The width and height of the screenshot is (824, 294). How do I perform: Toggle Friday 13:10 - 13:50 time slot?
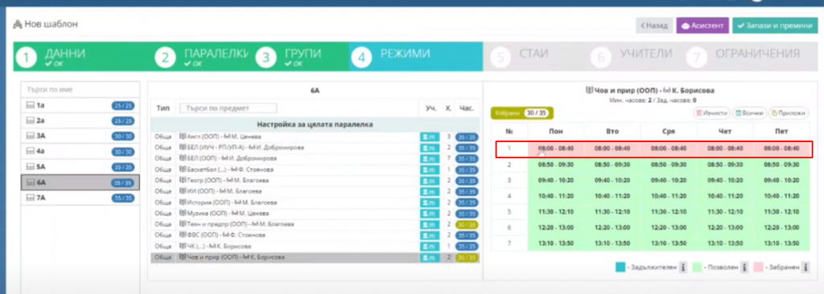(x=781, y=243)
